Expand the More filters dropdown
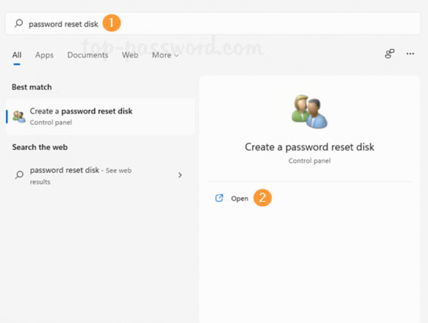428x323 pixels. pyautogui.click(x=165, y=55)
